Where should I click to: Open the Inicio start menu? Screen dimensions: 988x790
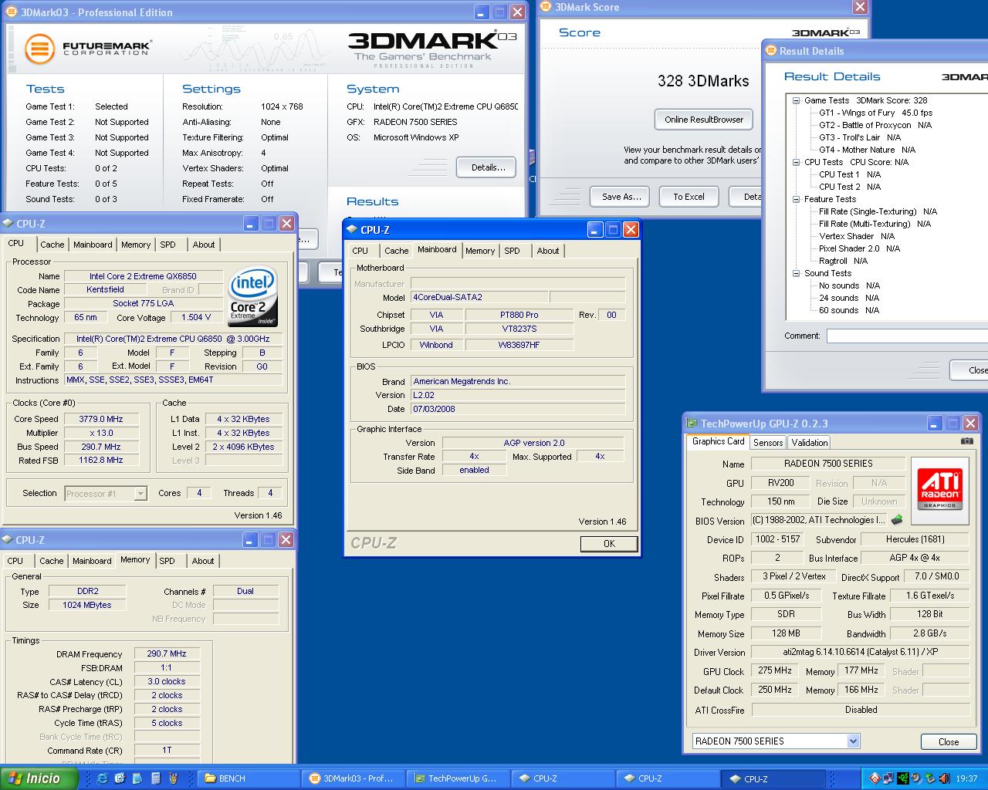pyautogui.click(x=39, y=778)
